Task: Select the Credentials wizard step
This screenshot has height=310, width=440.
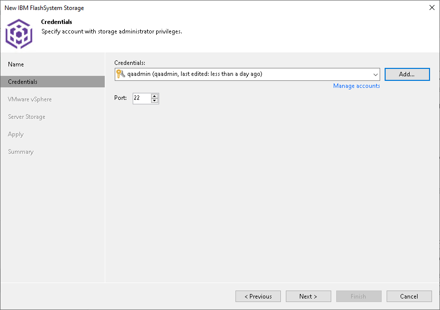Action: click(52, 82)
